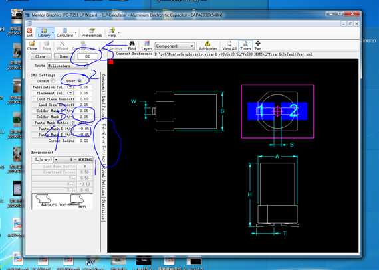Select the Default radio button
Viewport: 379px width, 270px height.
53,81
